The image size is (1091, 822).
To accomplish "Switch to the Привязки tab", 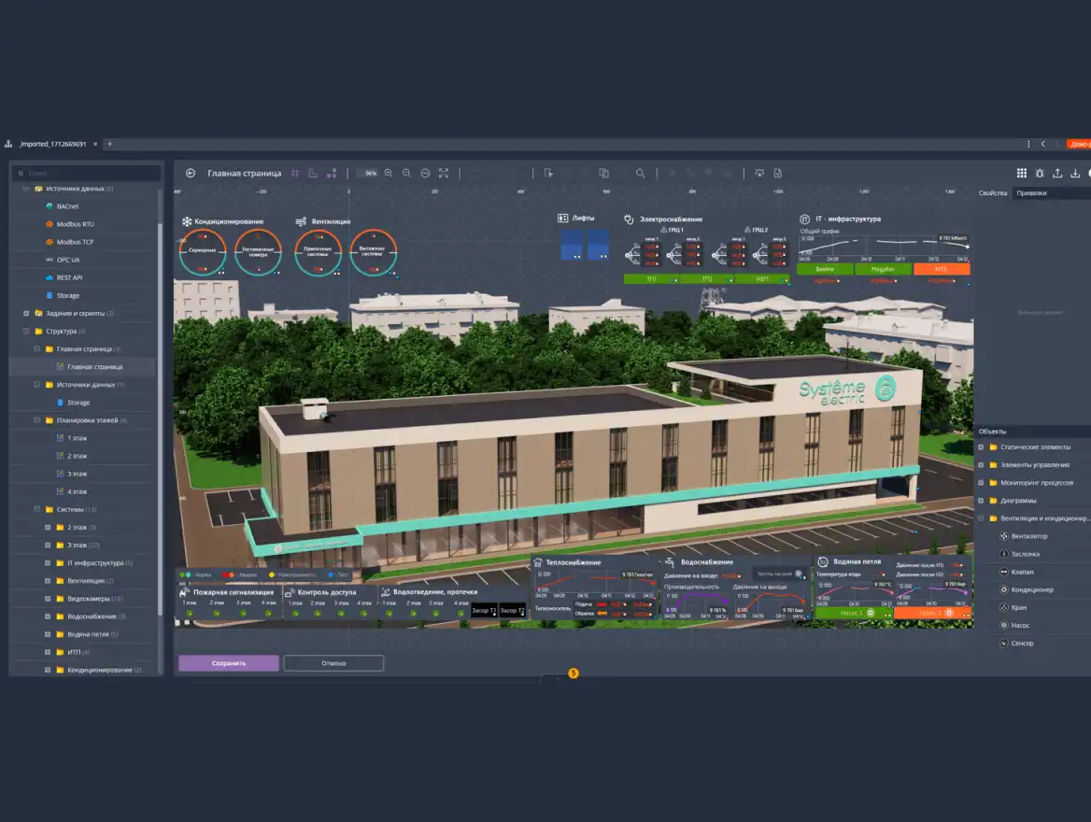I will tap(1031, 193).
